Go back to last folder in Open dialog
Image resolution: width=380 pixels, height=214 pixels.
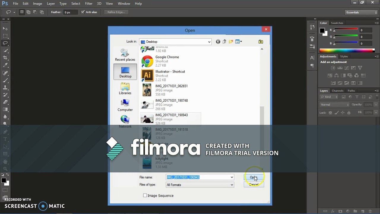click(x=218, y=42)
